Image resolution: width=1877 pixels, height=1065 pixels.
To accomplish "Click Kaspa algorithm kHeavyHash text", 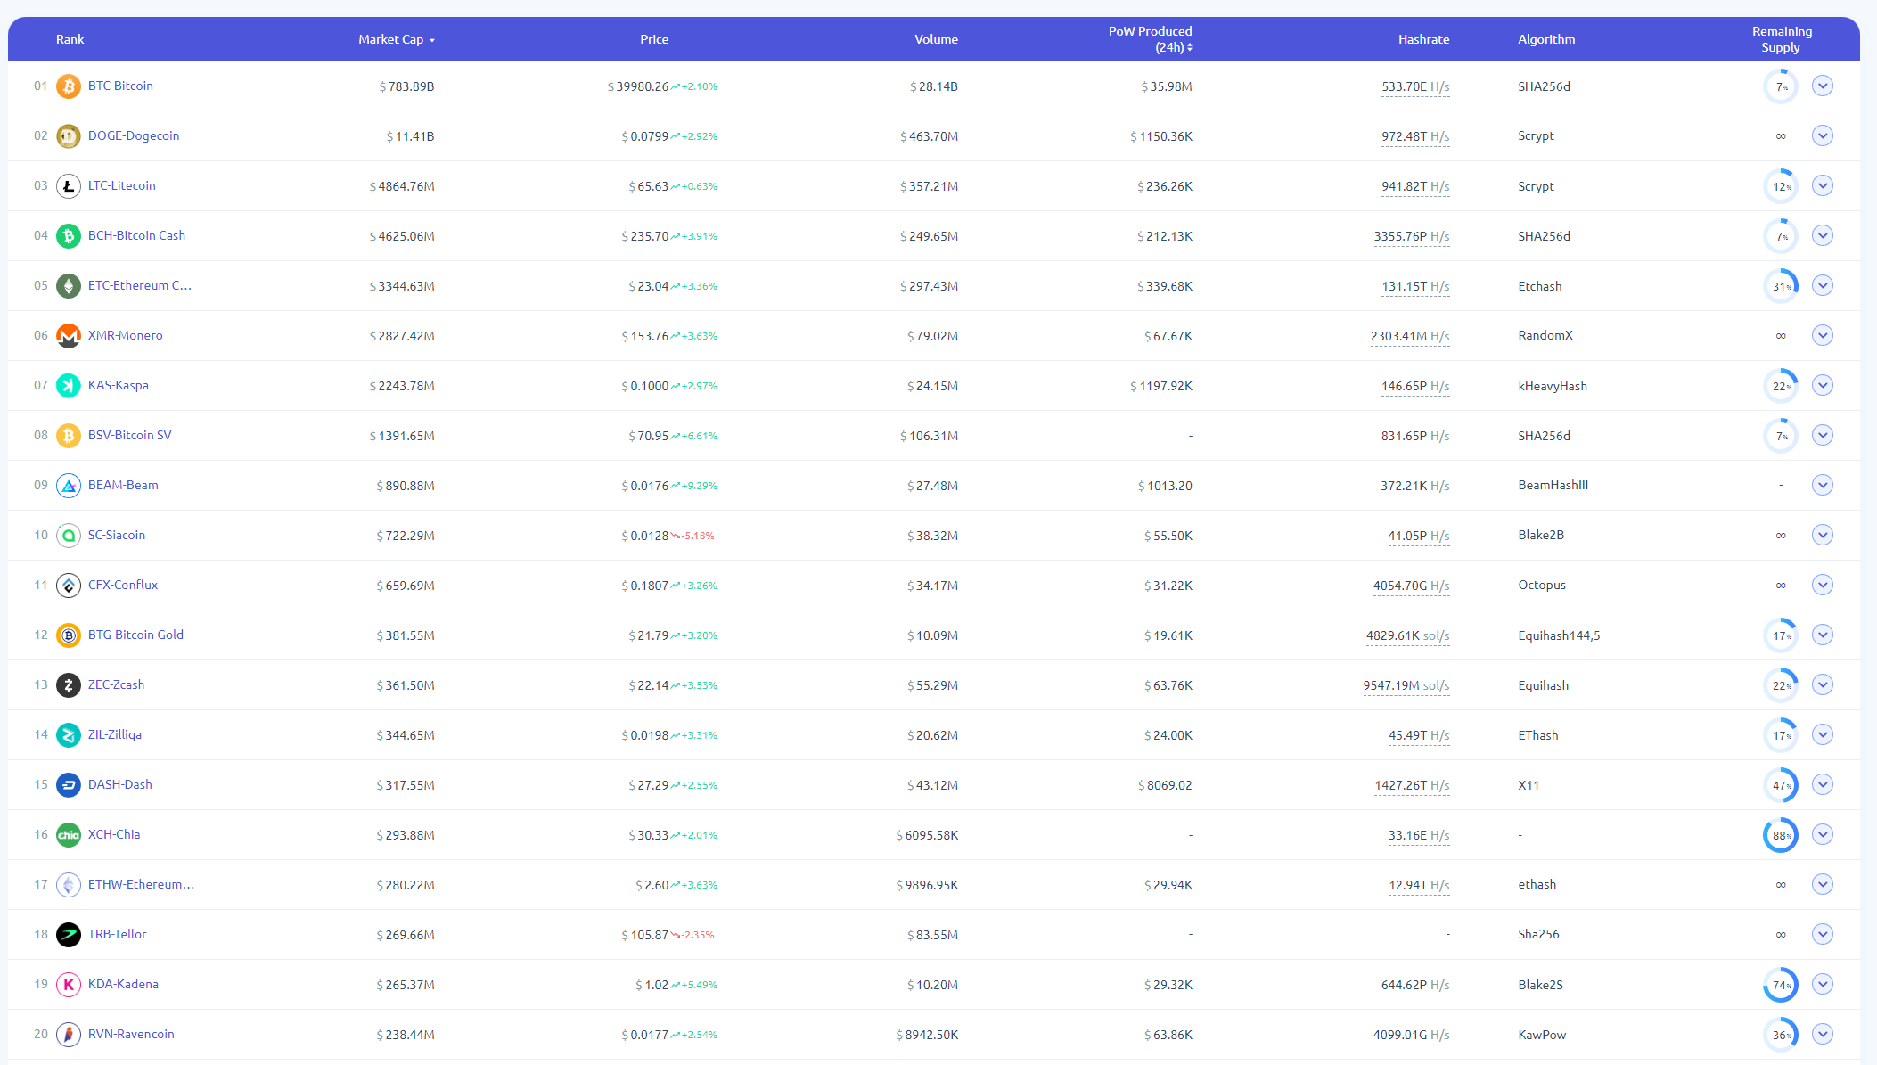I will point(1553,386).
